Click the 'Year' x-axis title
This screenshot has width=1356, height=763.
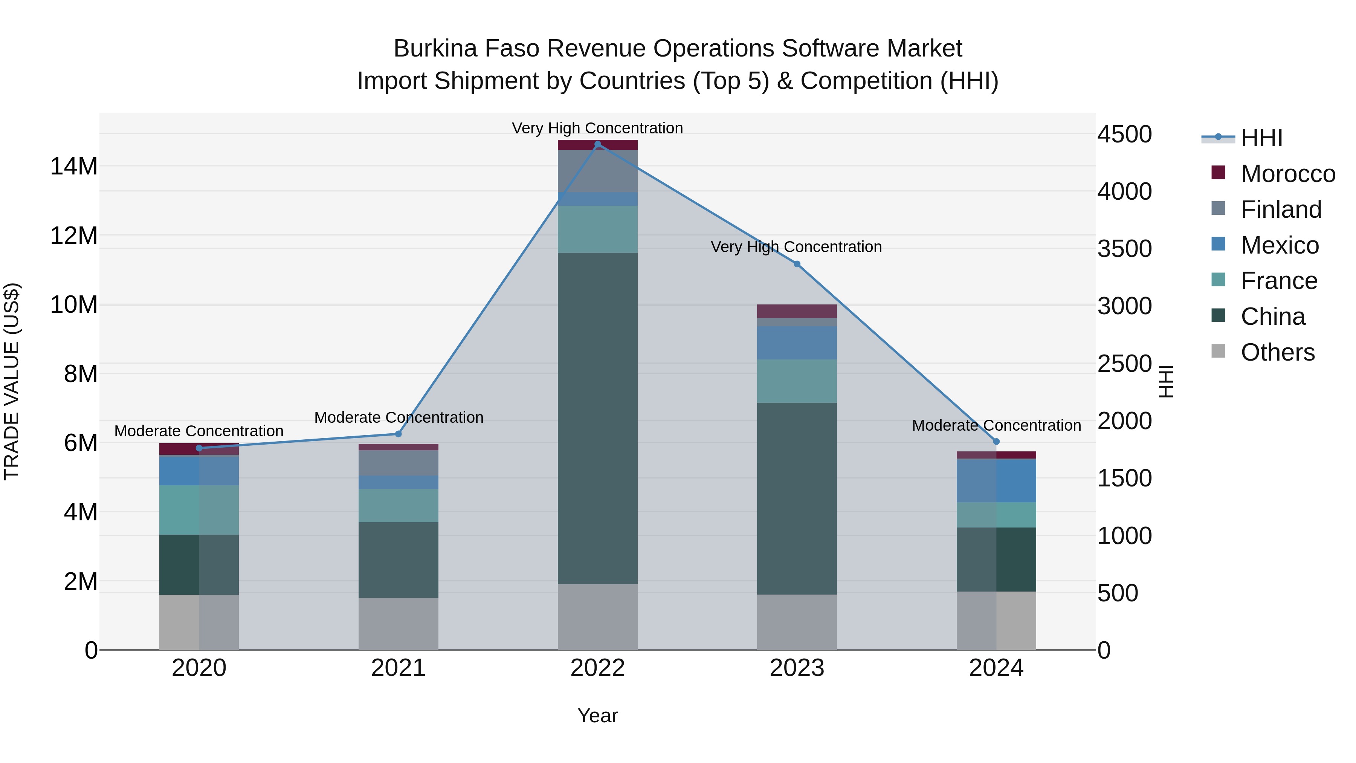click(x=597, y=716)
